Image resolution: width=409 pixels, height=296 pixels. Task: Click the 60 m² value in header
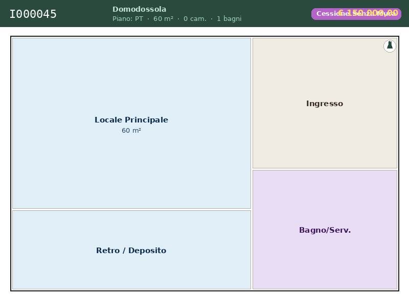(163, 19)
